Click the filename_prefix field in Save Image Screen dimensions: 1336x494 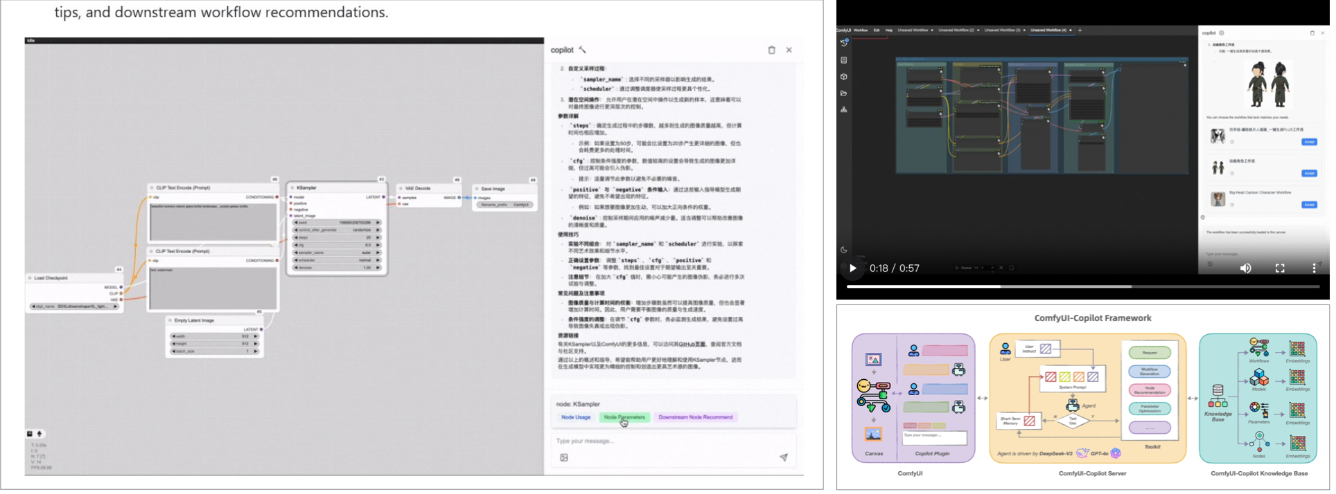(x=505, y=205)
